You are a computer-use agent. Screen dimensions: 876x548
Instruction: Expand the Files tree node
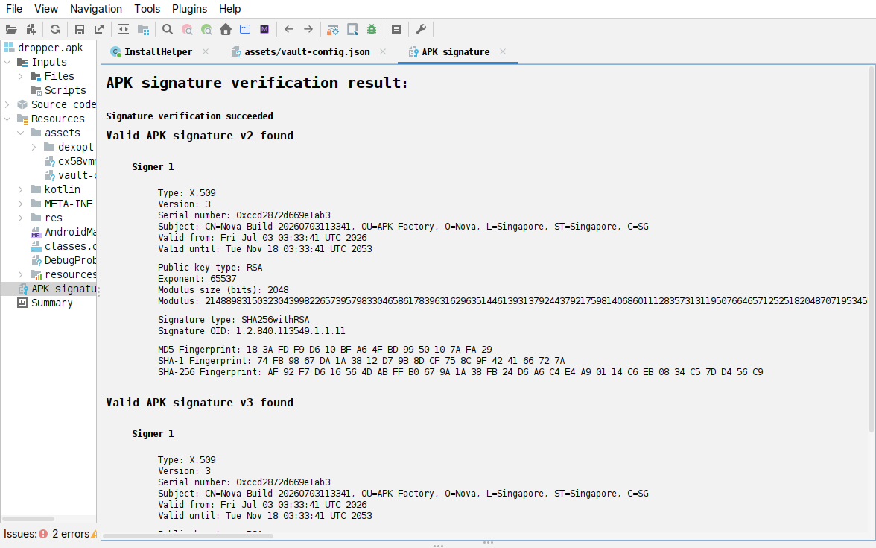tap(21, 76)
